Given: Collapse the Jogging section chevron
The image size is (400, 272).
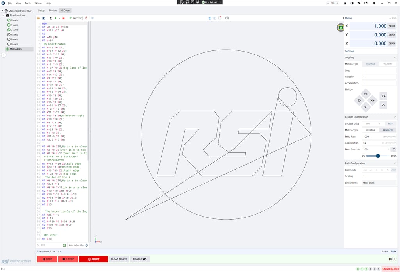Looking at the screenshot, I should [395, 57].
